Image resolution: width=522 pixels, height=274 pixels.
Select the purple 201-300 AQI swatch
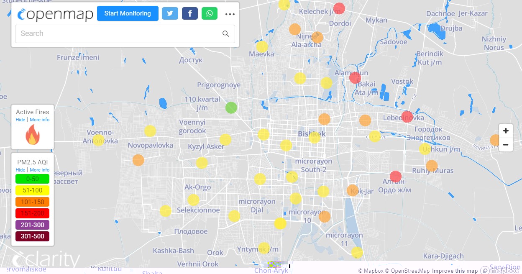(x=32, y=225)
